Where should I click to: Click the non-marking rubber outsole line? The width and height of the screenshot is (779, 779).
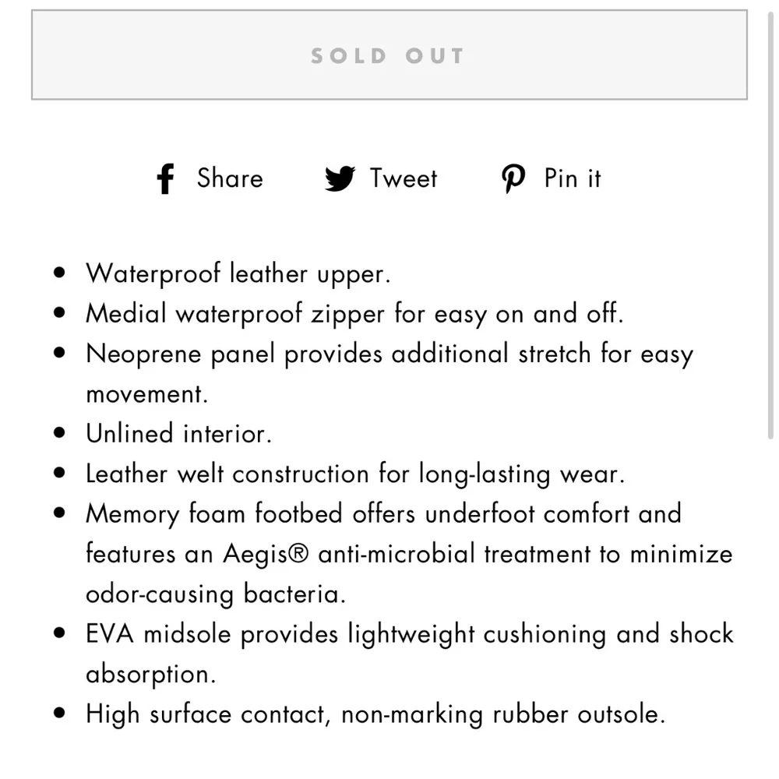(x=375, y=714)
